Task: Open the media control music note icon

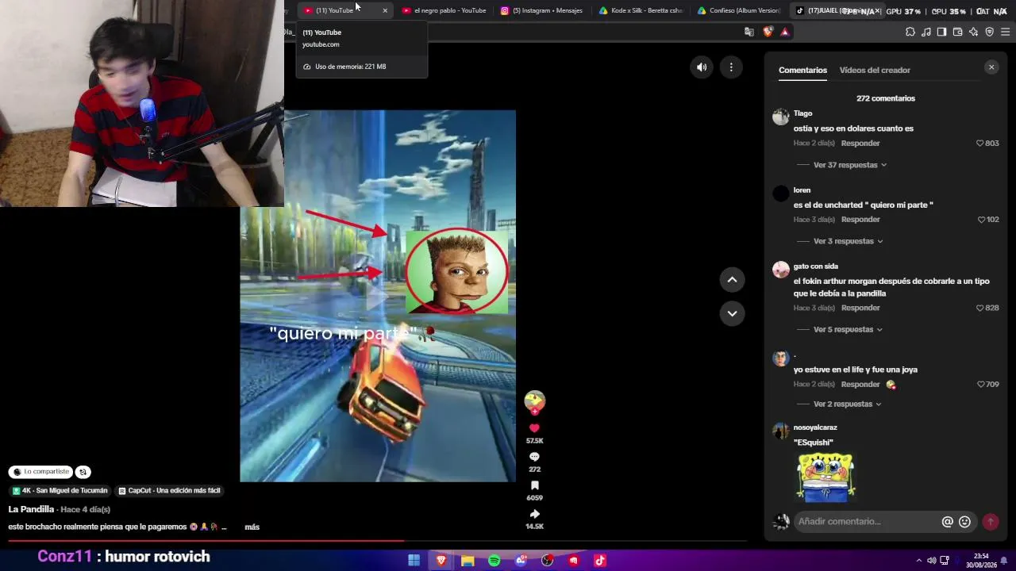Action: tap(926, 32)
